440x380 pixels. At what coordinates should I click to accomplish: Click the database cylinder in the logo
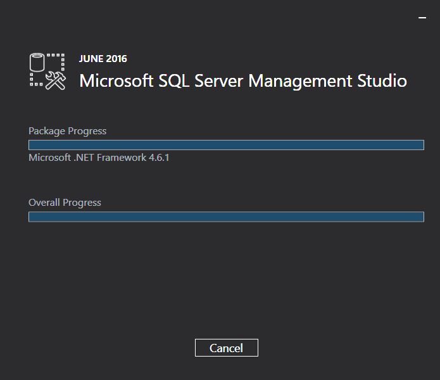[39, 63]
